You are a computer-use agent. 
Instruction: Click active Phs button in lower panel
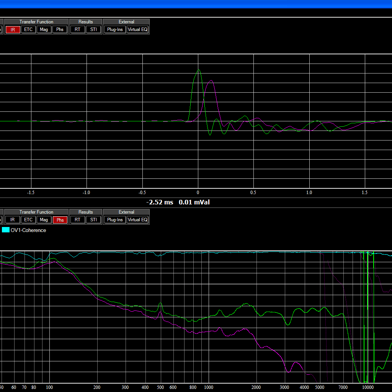point(60,220)
